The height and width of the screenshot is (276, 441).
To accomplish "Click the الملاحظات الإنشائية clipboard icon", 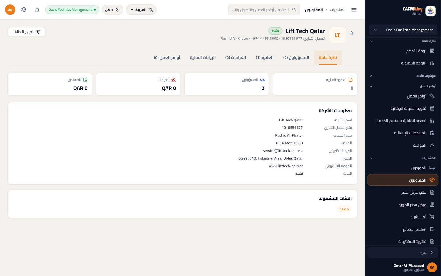I will click(x=432, y=133).
